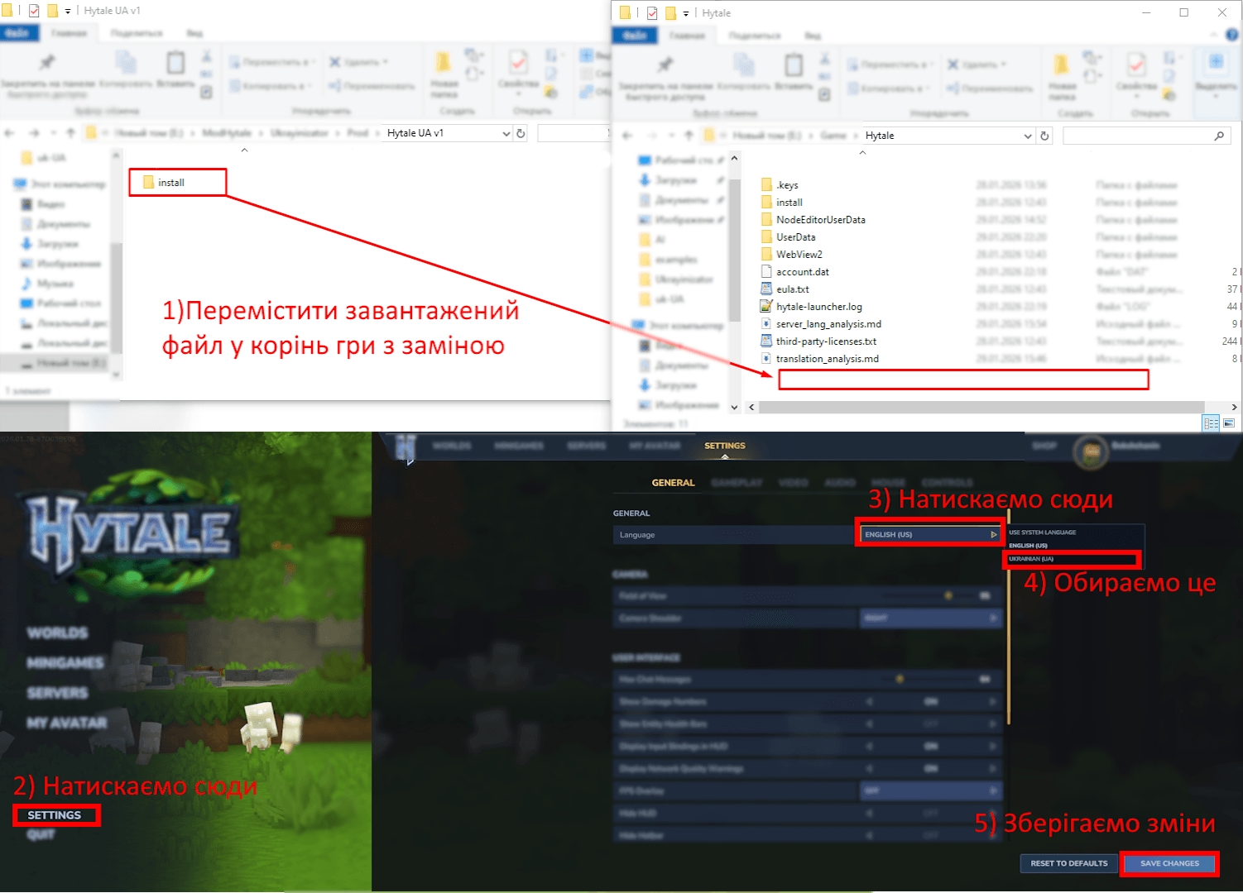Switch to large thumbnails view icon
Screen dimensions: 1243x893
point(1229,423)
